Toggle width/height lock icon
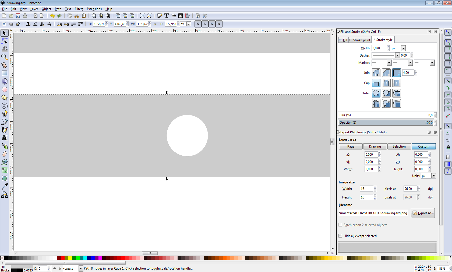This screenshot has width=452, height=272. (x=155, y=24)
